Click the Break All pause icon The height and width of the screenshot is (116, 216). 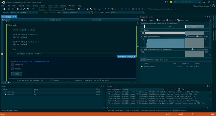click(85, 9)
